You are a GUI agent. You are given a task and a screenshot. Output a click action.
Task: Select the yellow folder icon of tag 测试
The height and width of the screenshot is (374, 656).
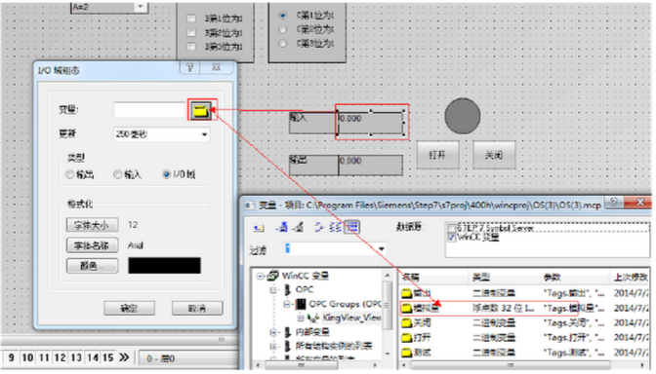point(407,353)
